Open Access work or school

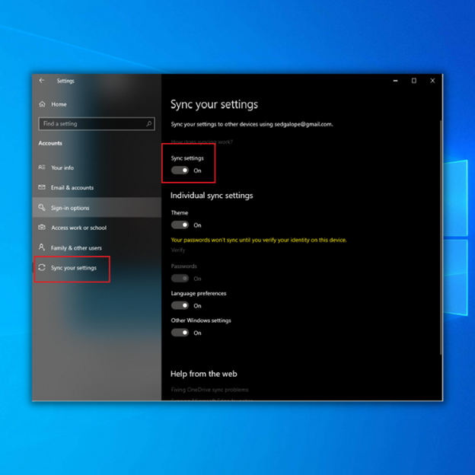point(97,228)
